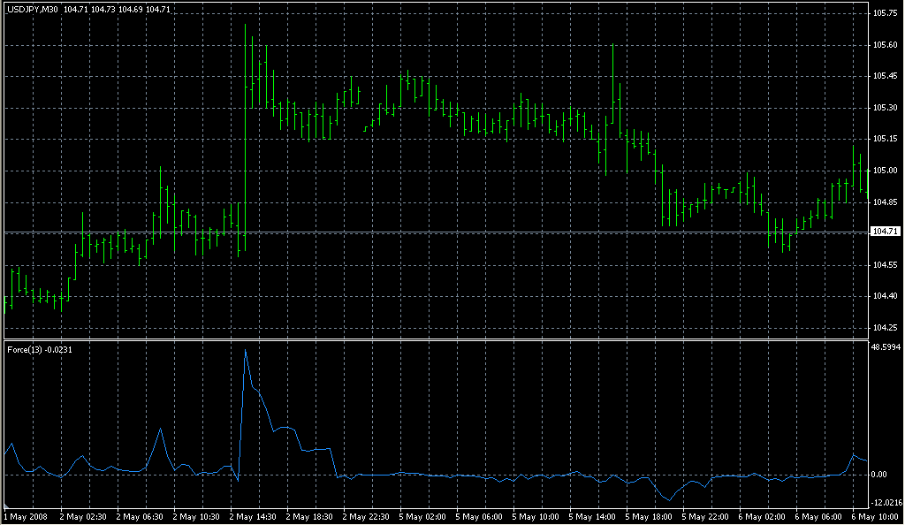Image resolution: width=905 pixels, height=525 pixels.
Task: Click the 2 May 18:30 time label
Action: [x=309, y=517]
